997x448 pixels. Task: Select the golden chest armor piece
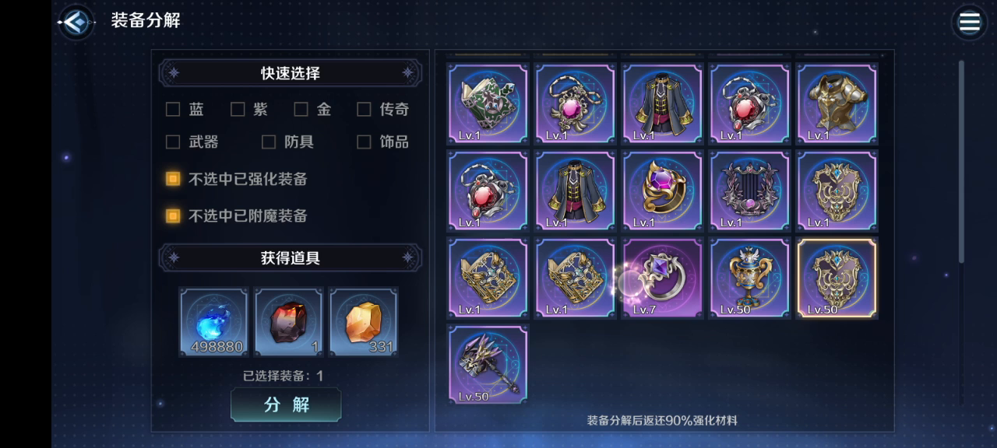click(x=837, y=103)
